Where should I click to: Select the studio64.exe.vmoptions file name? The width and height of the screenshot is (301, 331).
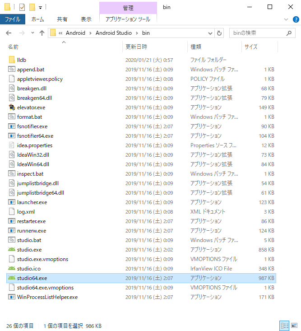click(x=45, y=288)
